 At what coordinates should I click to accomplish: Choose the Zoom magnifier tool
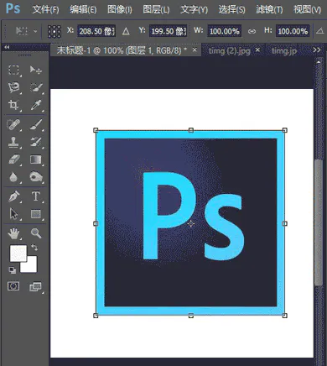point(36,233)
